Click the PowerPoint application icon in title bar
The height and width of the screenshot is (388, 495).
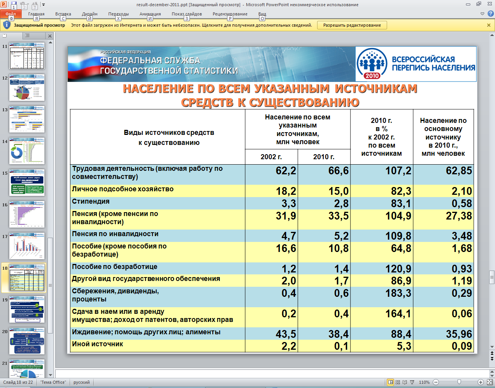click(4, 5)
